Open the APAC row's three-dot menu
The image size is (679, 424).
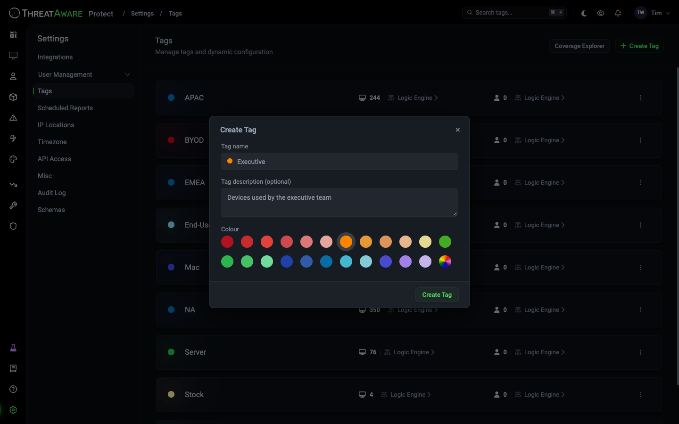click(x=640, y=98)
